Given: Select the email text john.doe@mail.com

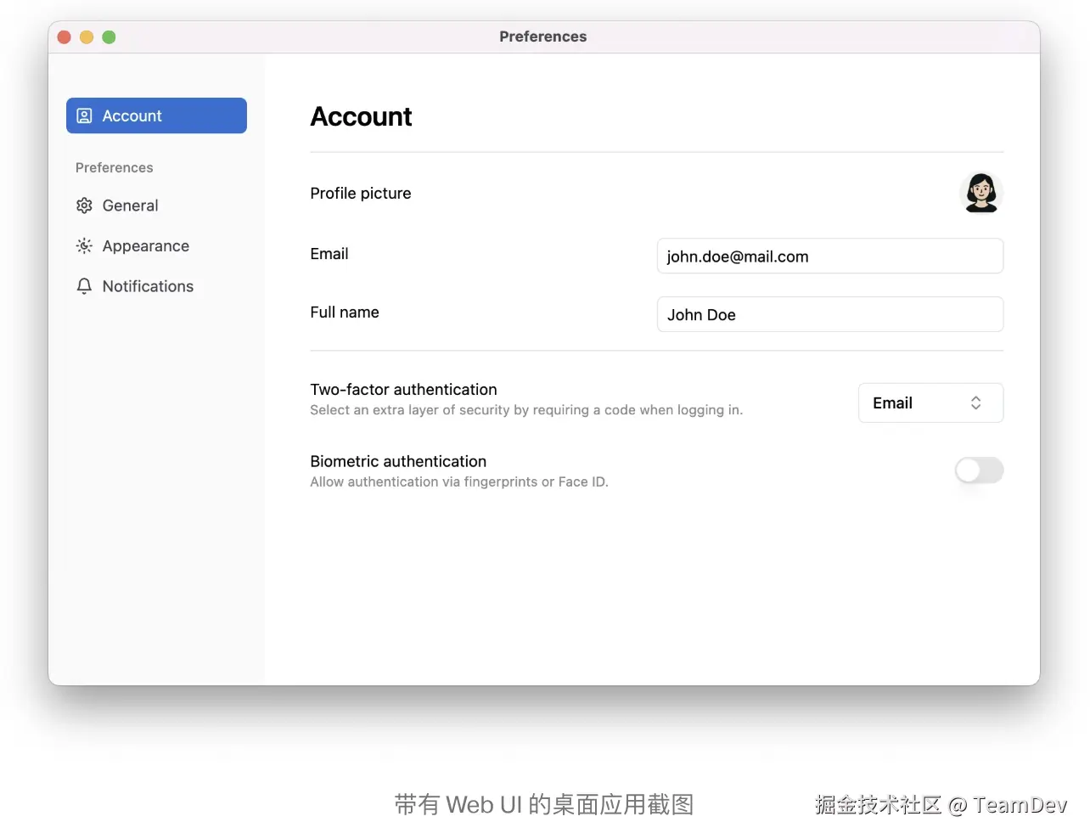Looking at the screenshot, I should 738,256.
